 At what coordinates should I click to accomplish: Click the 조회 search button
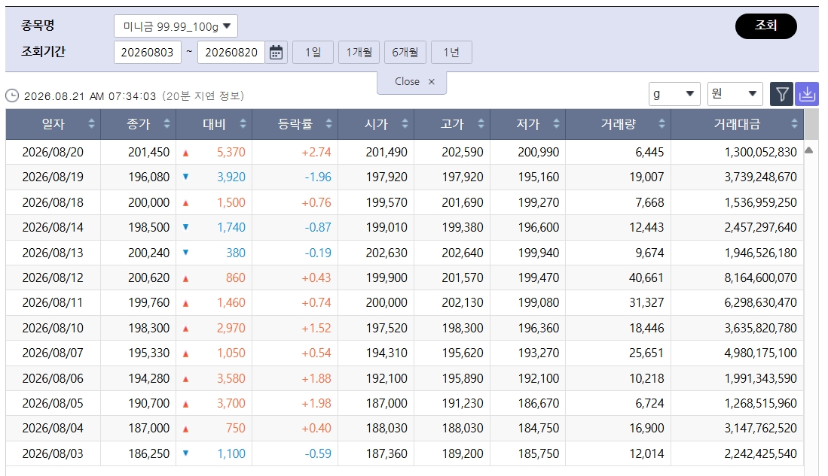pos(765,26)
